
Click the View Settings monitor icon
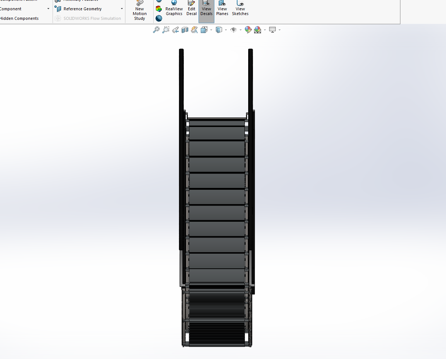[x=272, y=30]
